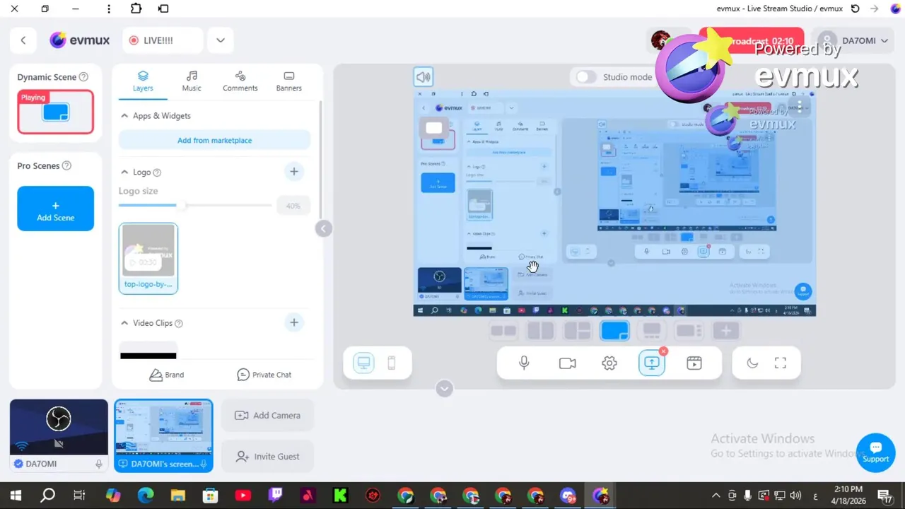This screenshot has width=905, height=509.
Task: Select the DA7OMI camera source thumbnail
Action: pos(59,435)
